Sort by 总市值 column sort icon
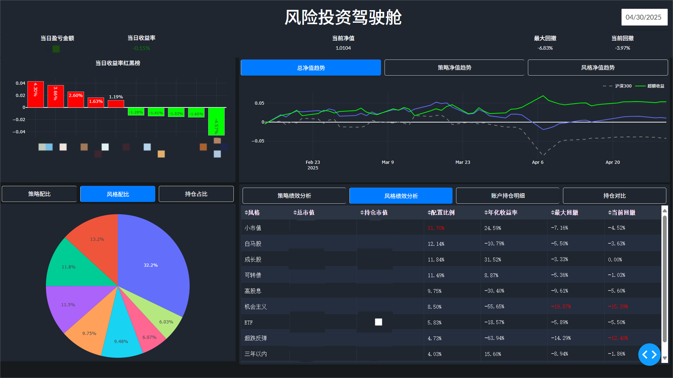The image size is (673, 378). coord(295,213)
